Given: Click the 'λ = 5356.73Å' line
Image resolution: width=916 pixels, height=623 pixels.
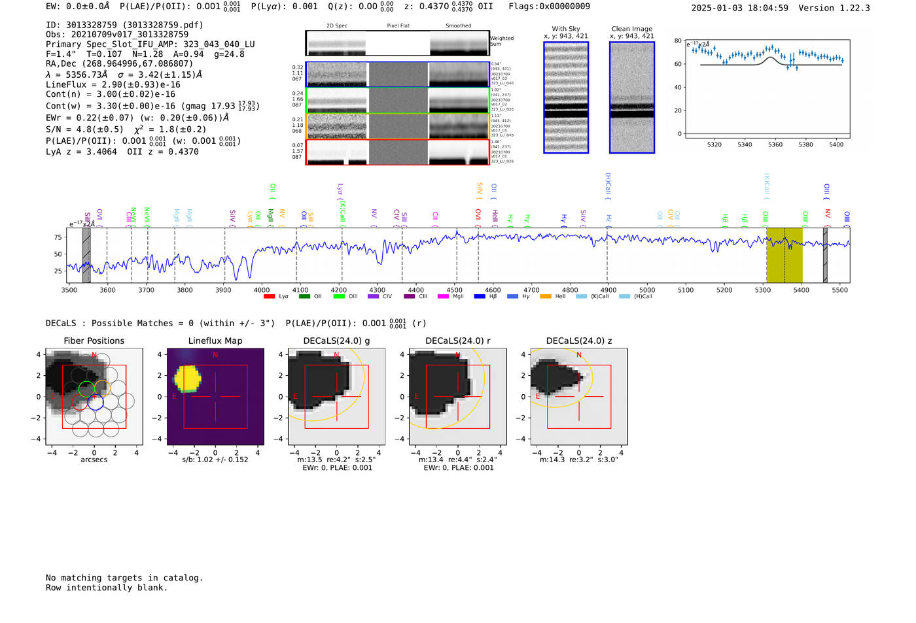Looking at the screenshot, I should click(124, 75).
